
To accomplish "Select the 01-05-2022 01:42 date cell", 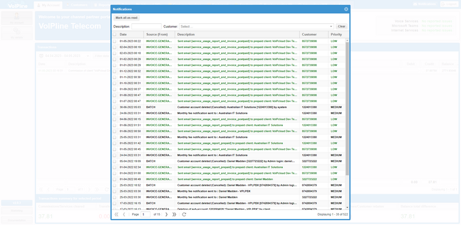I will pos(130,143).
